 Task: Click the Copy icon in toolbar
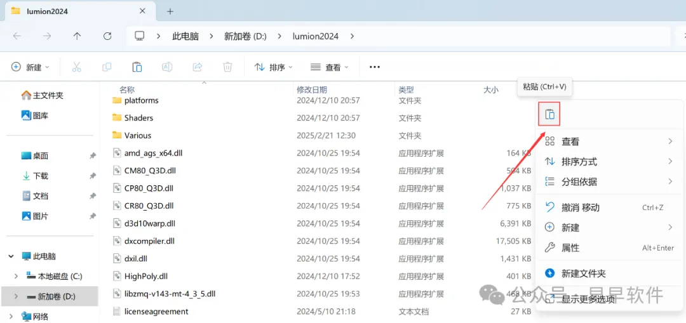point(107,67)
